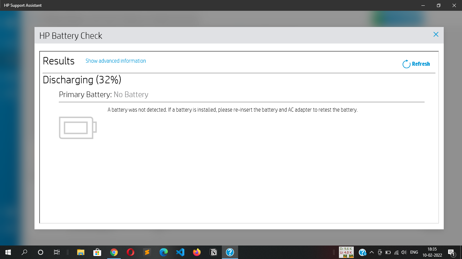Launch Cortana from the taskbar
The width and height of the screenshot is (462, 259).
pos(41,252)
